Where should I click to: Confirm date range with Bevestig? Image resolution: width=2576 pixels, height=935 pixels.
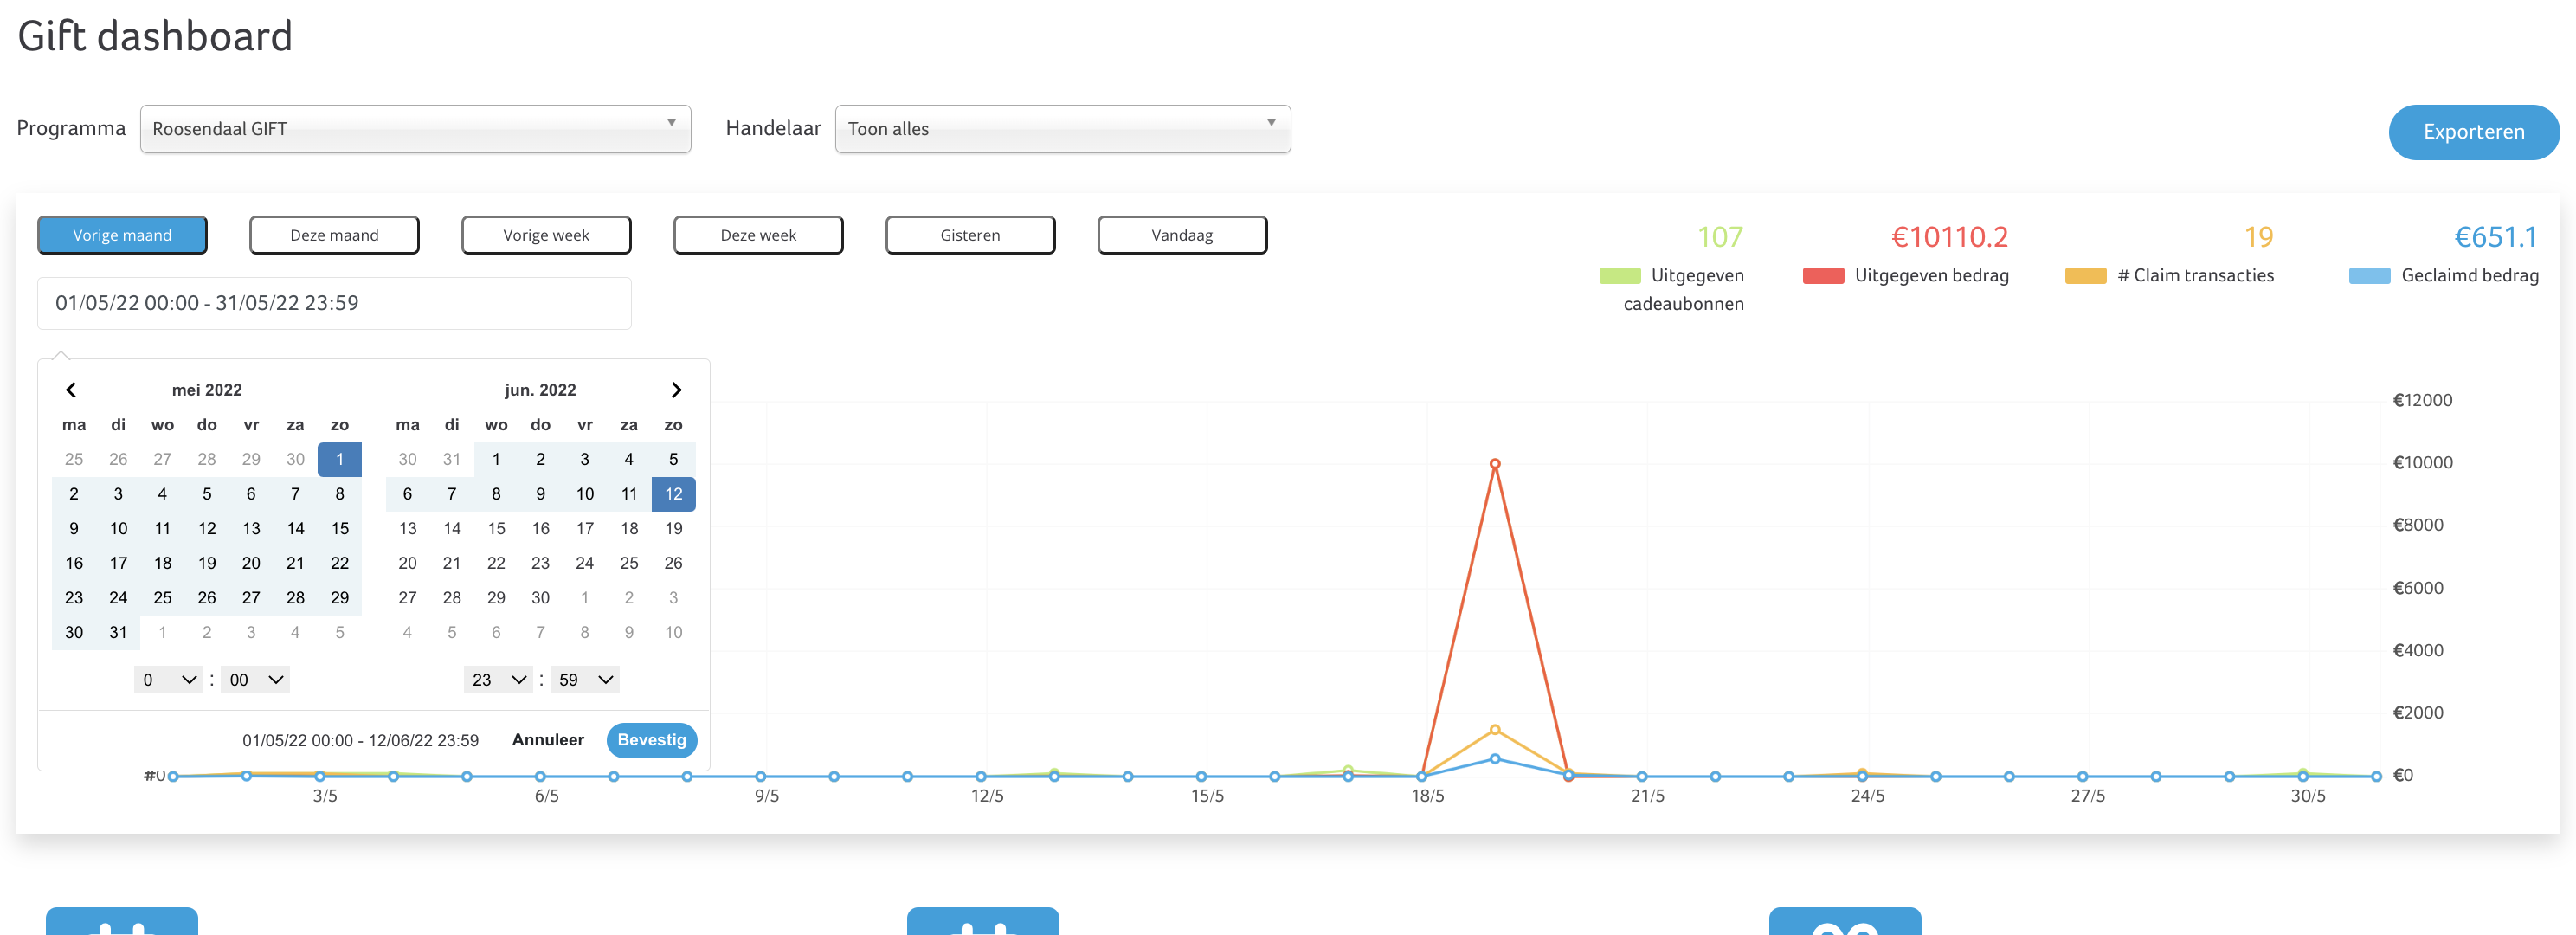pyautogui.click(x=651, y=740)
